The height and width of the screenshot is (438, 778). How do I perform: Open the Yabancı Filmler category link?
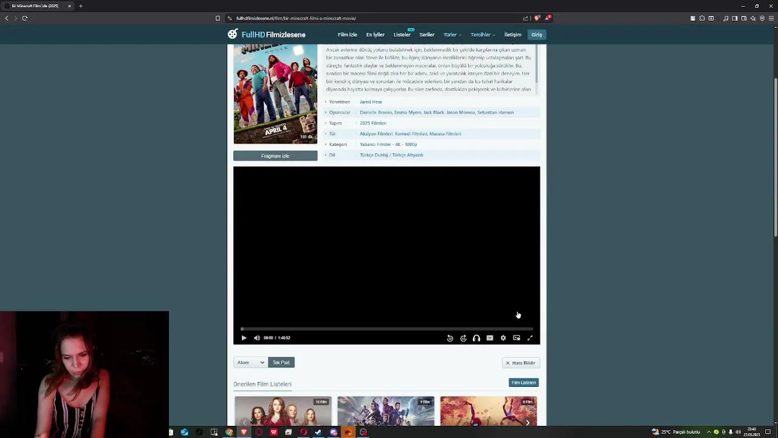(x=375, y=144)
